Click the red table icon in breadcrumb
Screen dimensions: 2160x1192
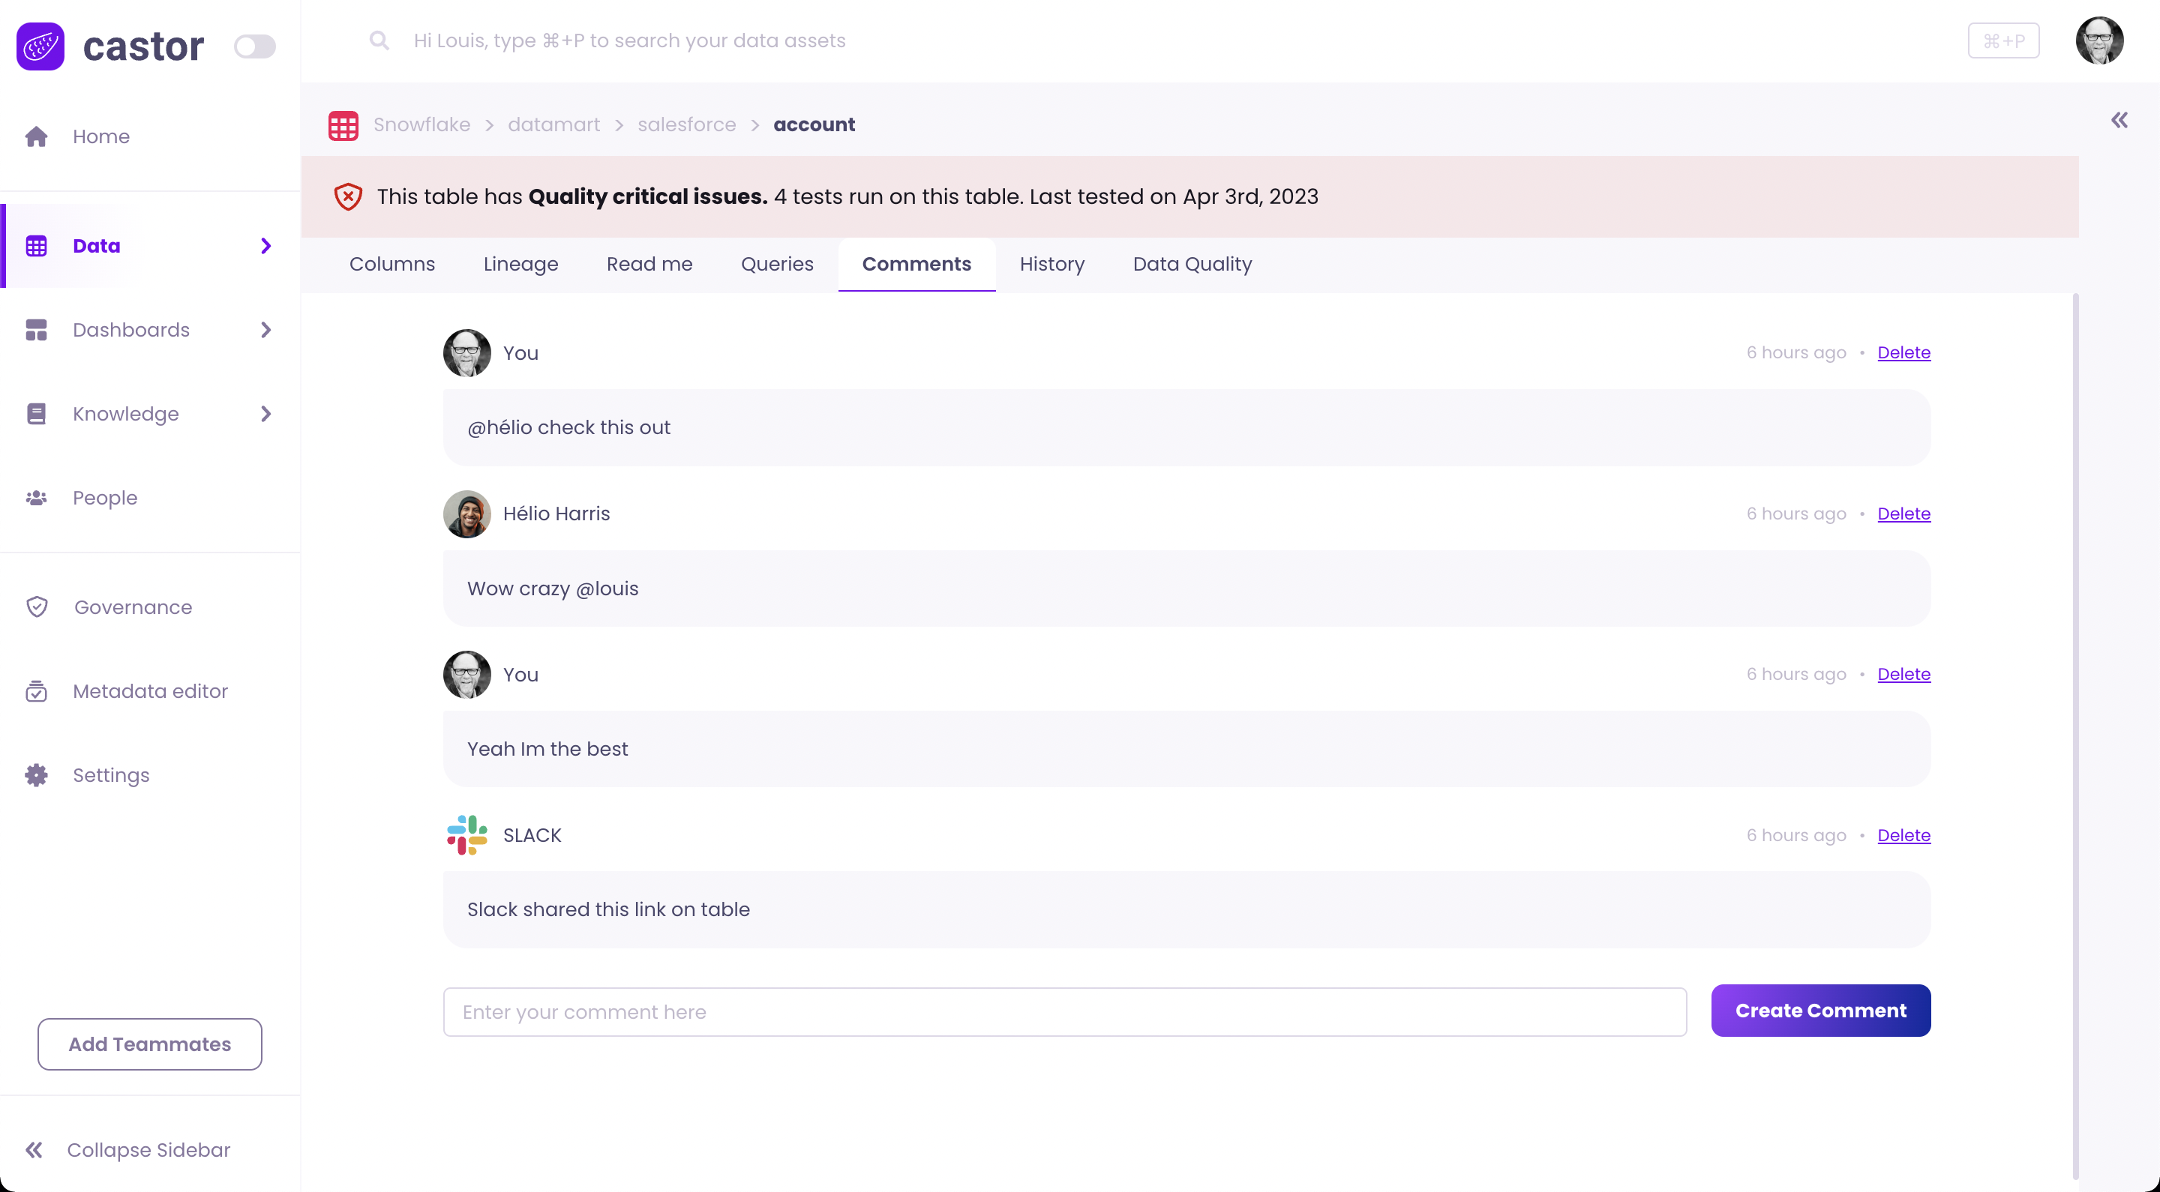343,125
